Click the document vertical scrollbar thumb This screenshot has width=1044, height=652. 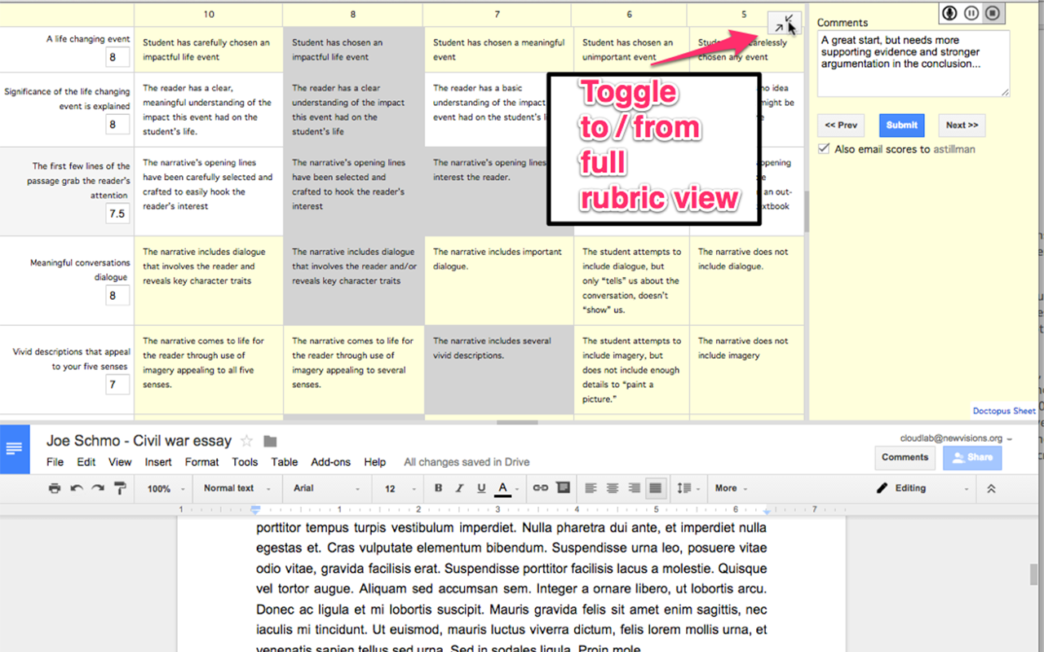(1034, 573)
